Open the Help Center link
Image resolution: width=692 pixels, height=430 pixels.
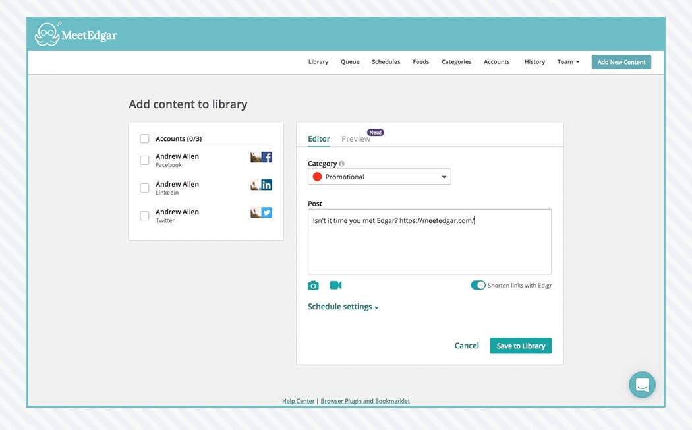(x=299, y=401)
